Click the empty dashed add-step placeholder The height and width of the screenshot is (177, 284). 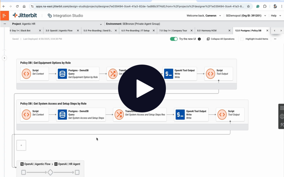pyautogui.click(x=21, y=145)
